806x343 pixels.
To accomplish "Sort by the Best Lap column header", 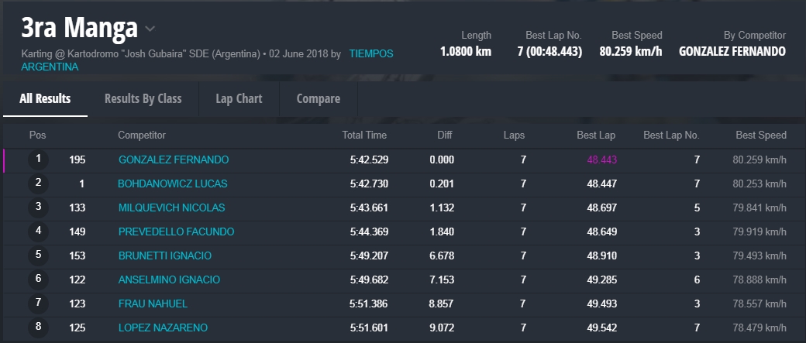I will [x=596, y=135].
